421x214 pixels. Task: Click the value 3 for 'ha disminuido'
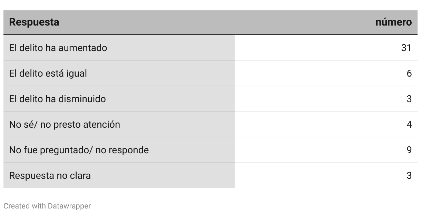[409, 99]
